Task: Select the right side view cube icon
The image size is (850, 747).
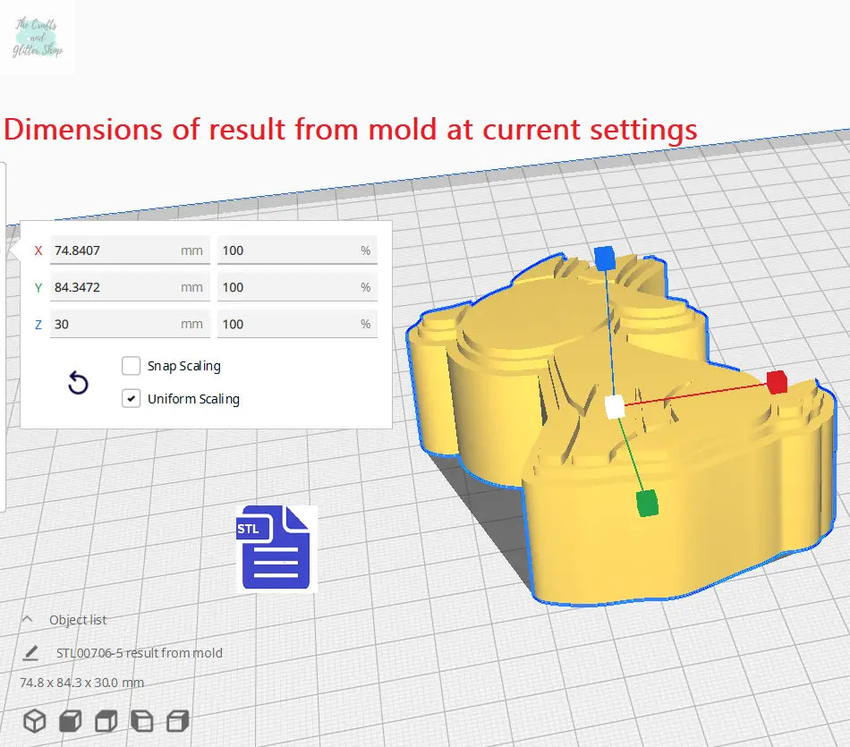Action: 178,720
